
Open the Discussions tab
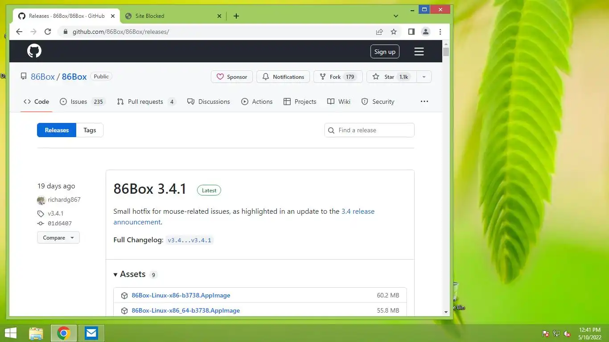(x=209, y=102)
